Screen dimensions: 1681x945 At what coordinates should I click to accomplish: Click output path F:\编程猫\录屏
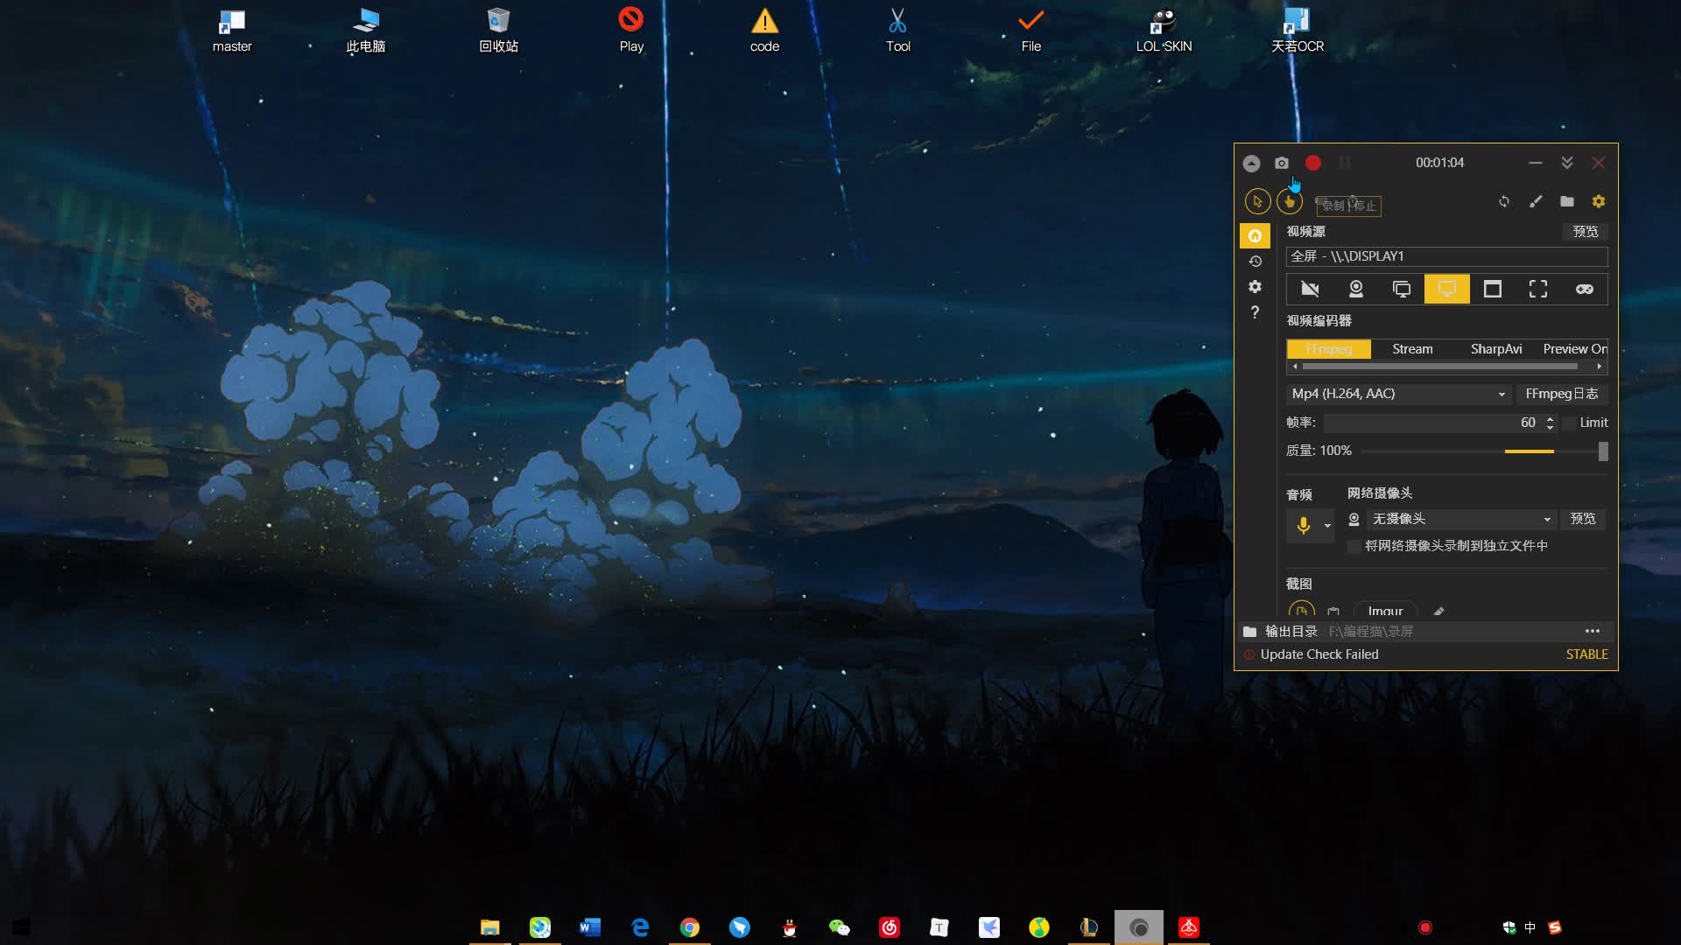[x=1371, y=632]
